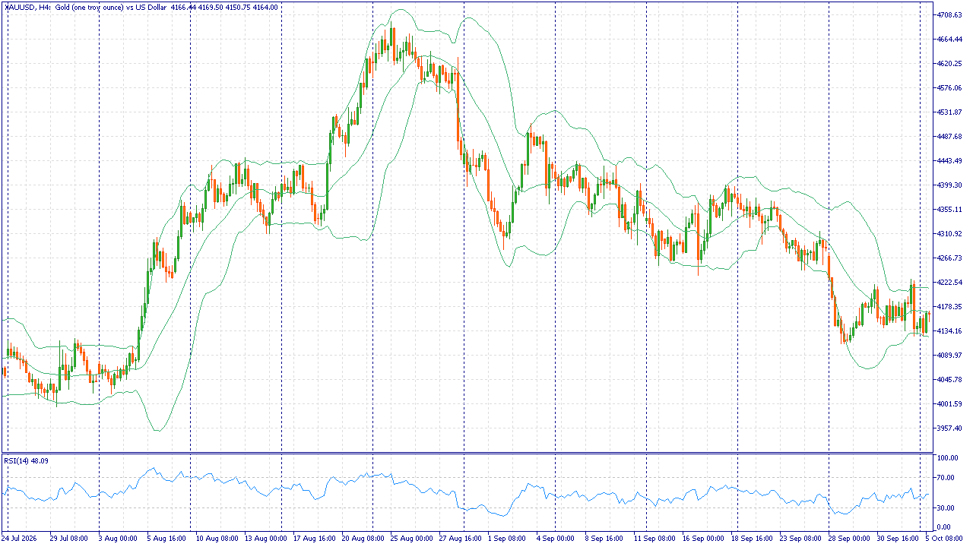The width and height of the screenshot is (973, 547).
Task: Click price label 4664.44 on price axis
Action: pos(950,39)
